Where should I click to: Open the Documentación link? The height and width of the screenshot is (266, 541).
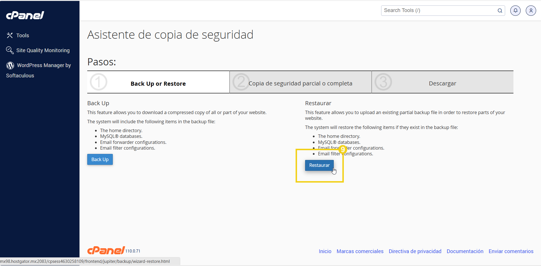click(465, 251)
